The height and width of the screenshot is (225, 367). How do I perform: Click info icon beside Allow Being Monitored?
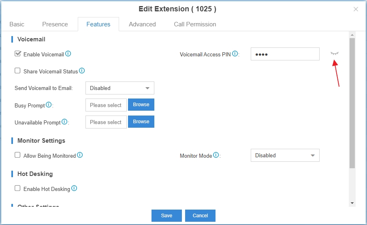(80, 155)
